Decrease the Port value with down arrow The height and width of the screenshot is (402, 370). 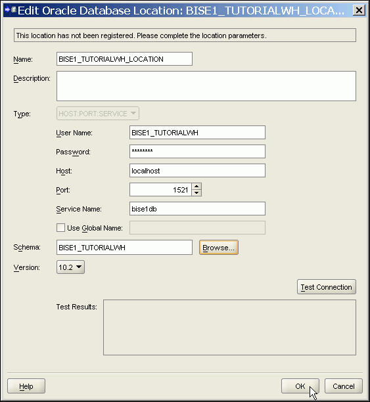tap(197, 193)
